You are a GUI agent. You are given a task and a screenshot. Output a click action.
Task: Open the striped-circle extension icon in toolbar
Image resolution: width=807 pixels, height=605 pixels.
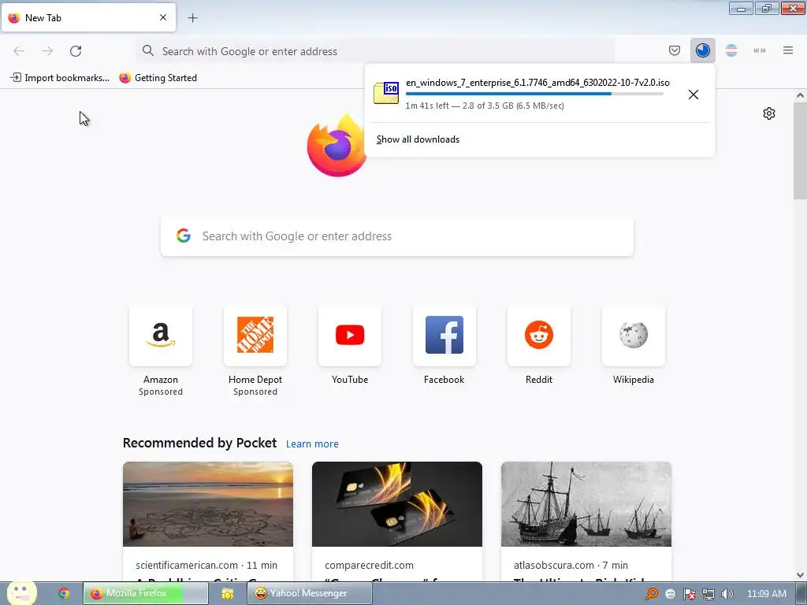click(x=731, y=50)
